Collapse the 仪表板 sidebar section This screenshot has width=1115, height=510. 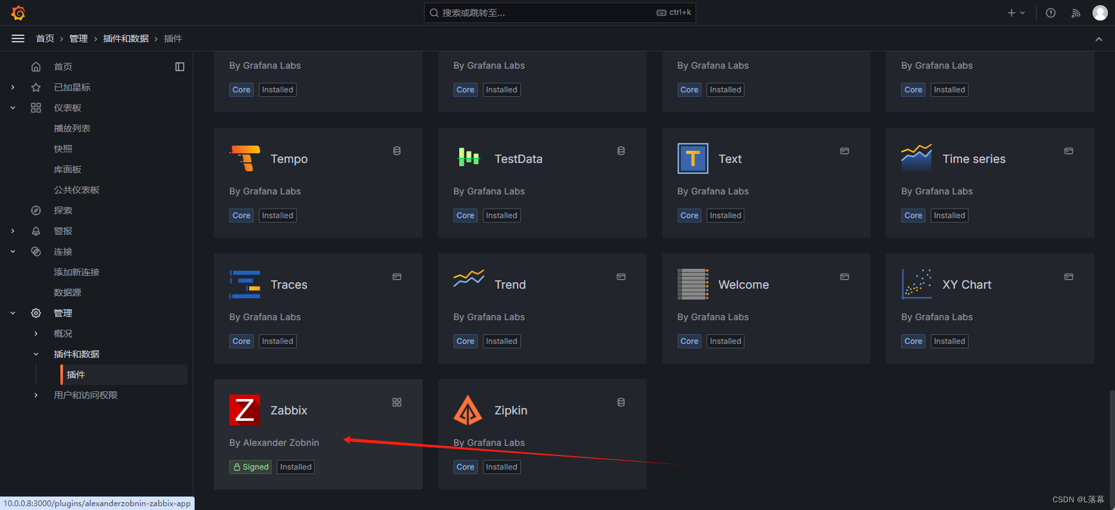[x=13, y=108]
